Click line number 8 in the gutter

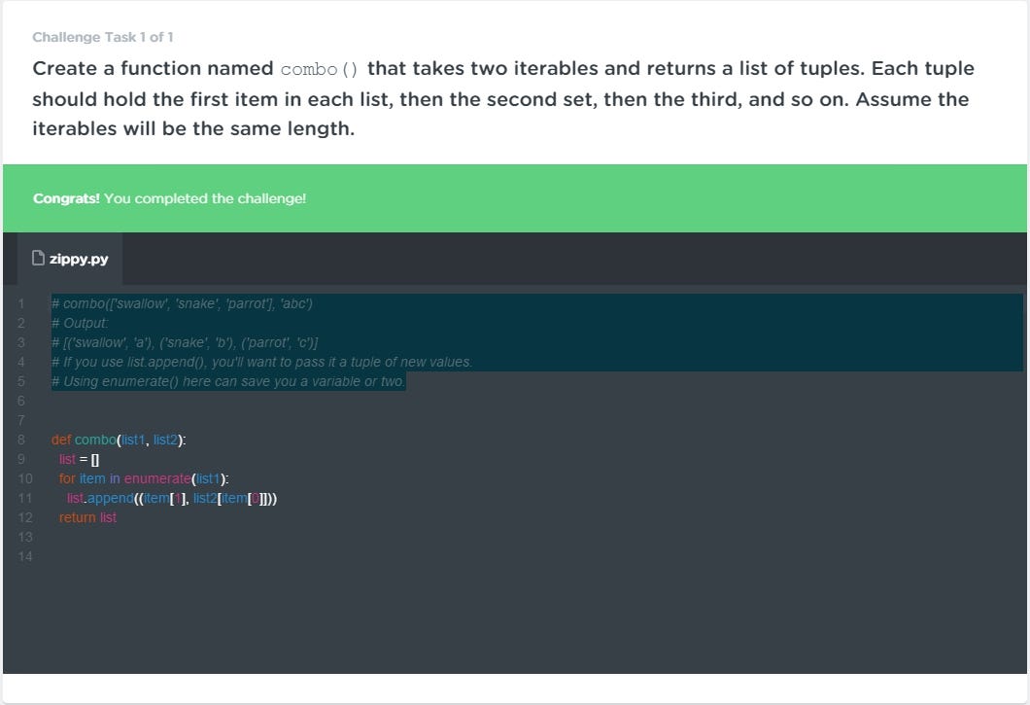pyautogui.click(x=20, y=440)
